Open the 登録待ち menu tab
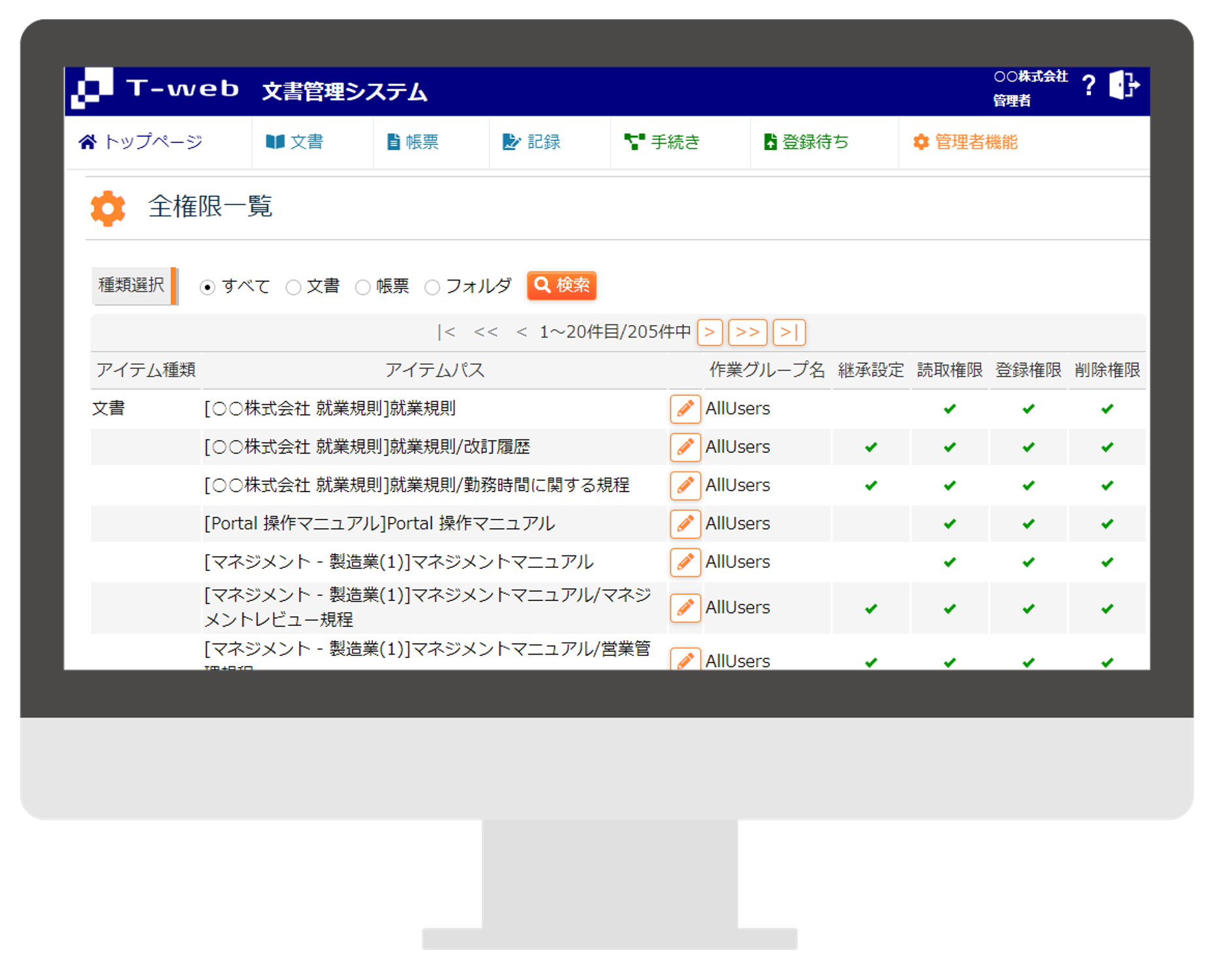 pyautogui.click(x=806, y=142)
